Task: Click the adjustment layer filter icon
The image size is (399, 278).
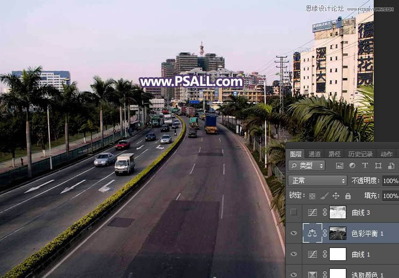Action: click(352, 166)
